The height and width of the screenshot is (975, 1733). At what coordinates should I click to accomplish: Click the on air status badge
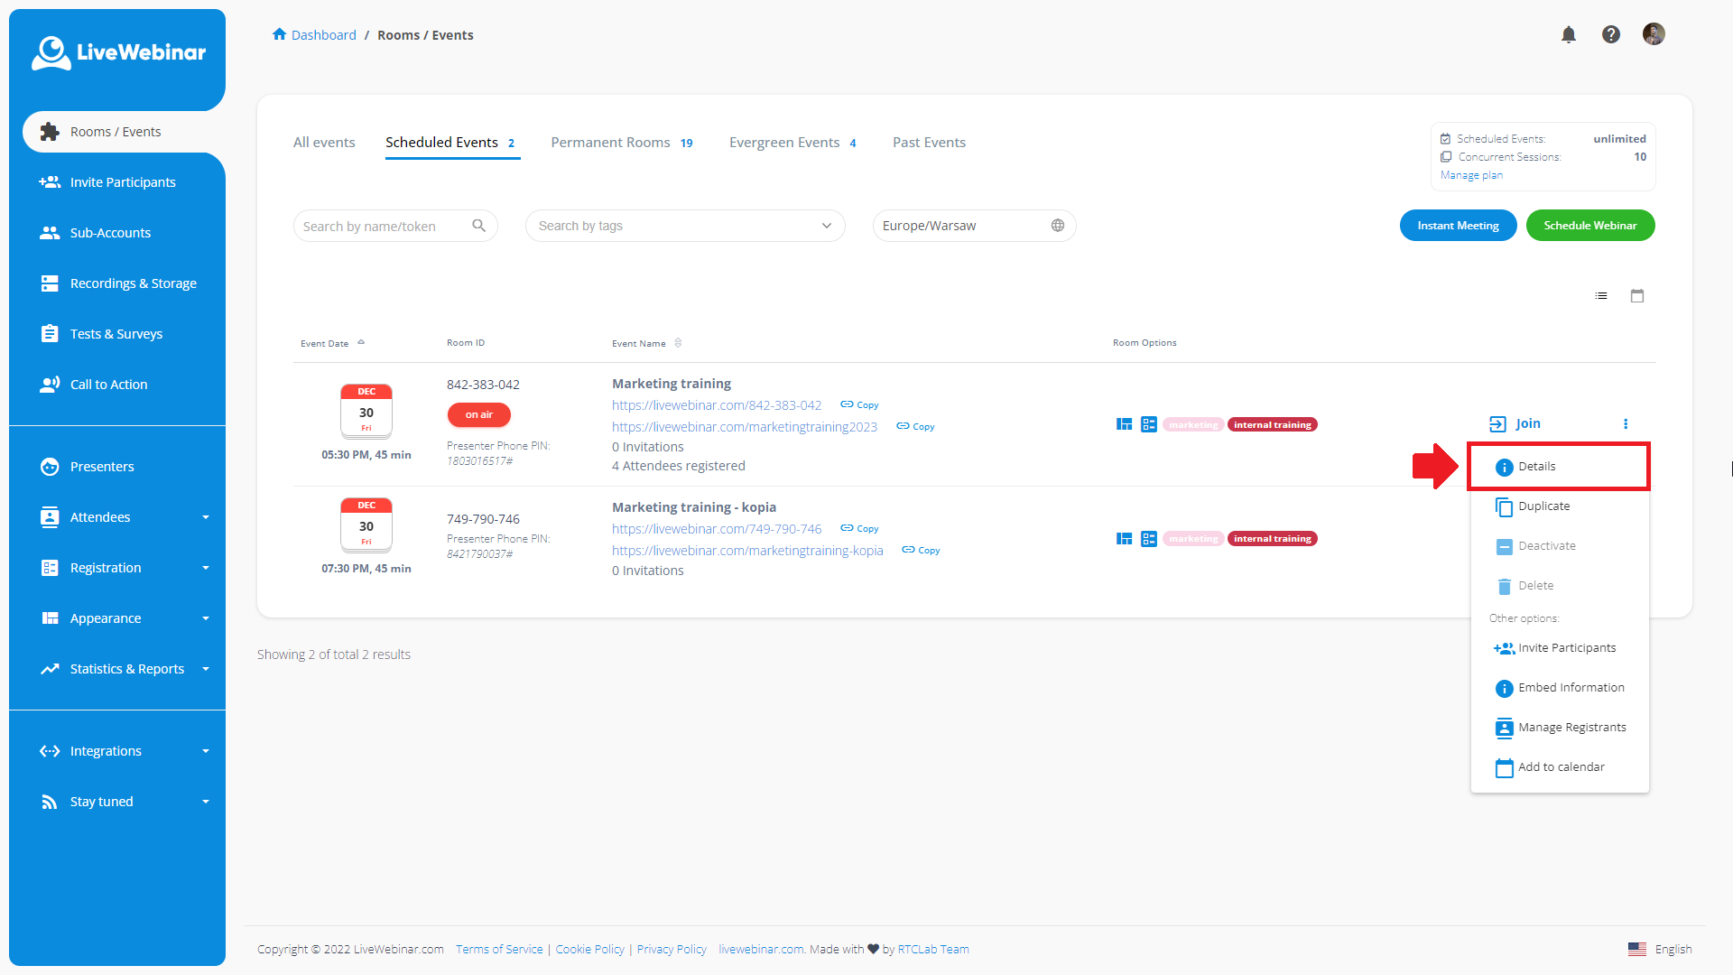(479, 415)
